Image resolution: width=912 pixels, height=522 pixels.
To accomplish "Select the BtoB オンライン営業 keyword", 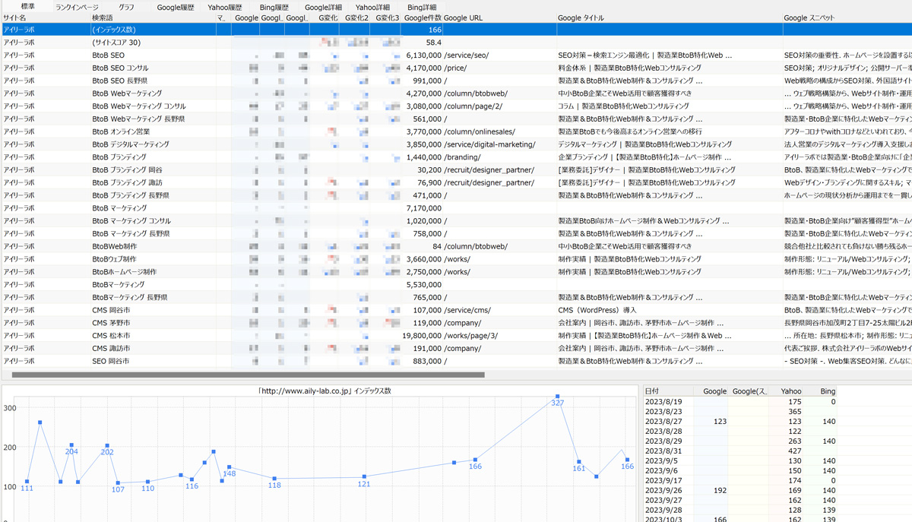I will point(120,131).
